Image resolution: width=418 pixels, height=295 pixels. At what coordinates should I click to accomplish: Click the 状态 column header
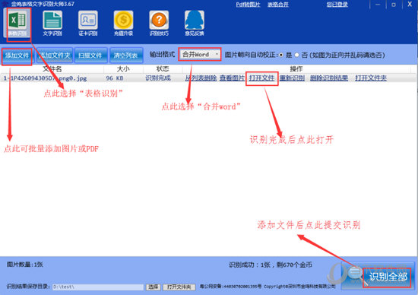click(x=163, y=69)
